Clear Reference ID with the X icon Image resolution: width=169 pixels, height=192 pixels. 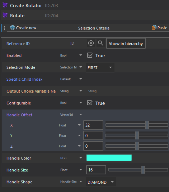click(91, 43)
